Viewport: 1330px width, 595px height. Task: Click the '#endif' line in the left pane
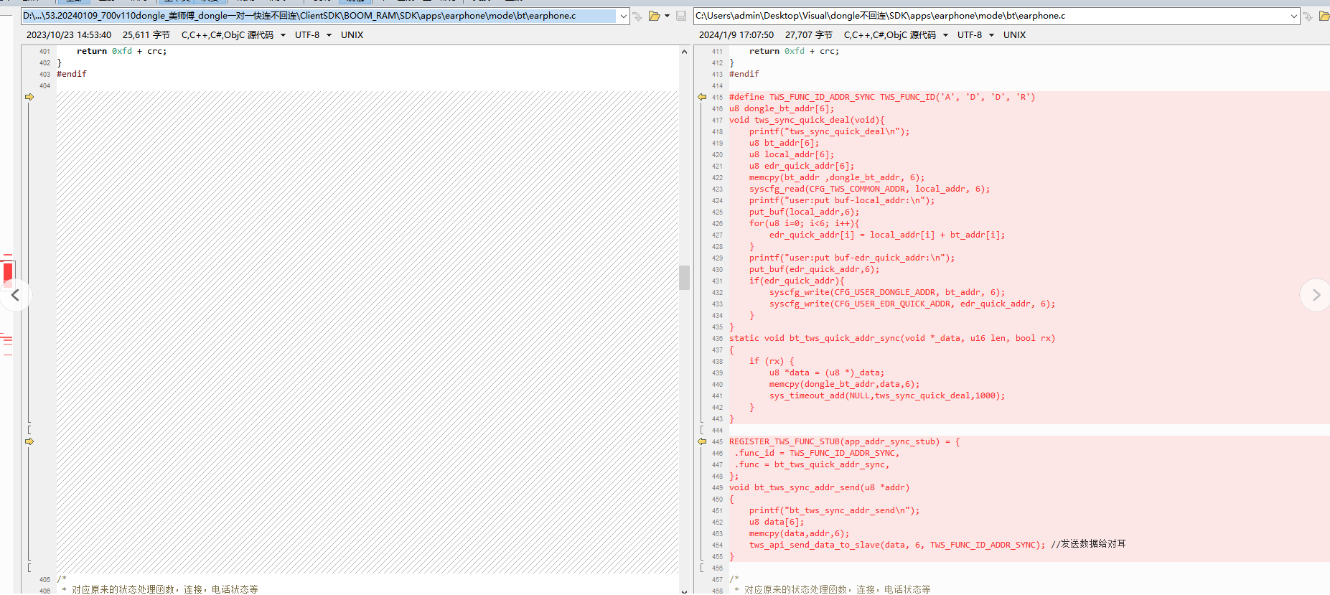[x=72, y=74]
